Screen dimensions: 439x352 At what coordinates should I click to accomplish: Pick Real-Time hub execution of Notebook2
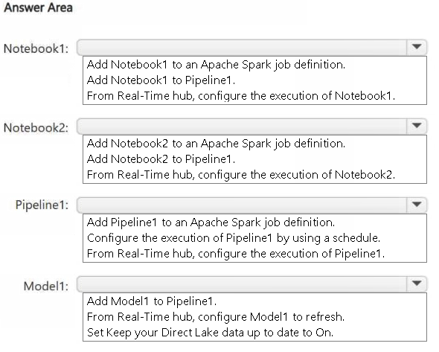point(241,175)
